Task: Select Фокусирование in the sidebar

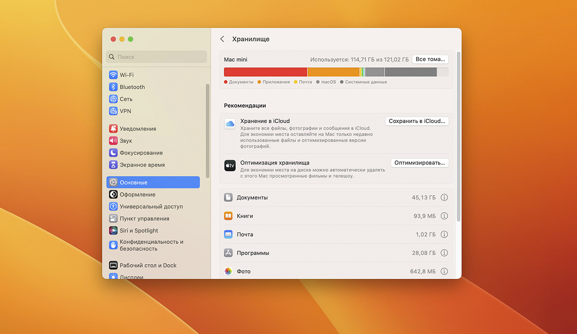Action: [x=153, y=153]
